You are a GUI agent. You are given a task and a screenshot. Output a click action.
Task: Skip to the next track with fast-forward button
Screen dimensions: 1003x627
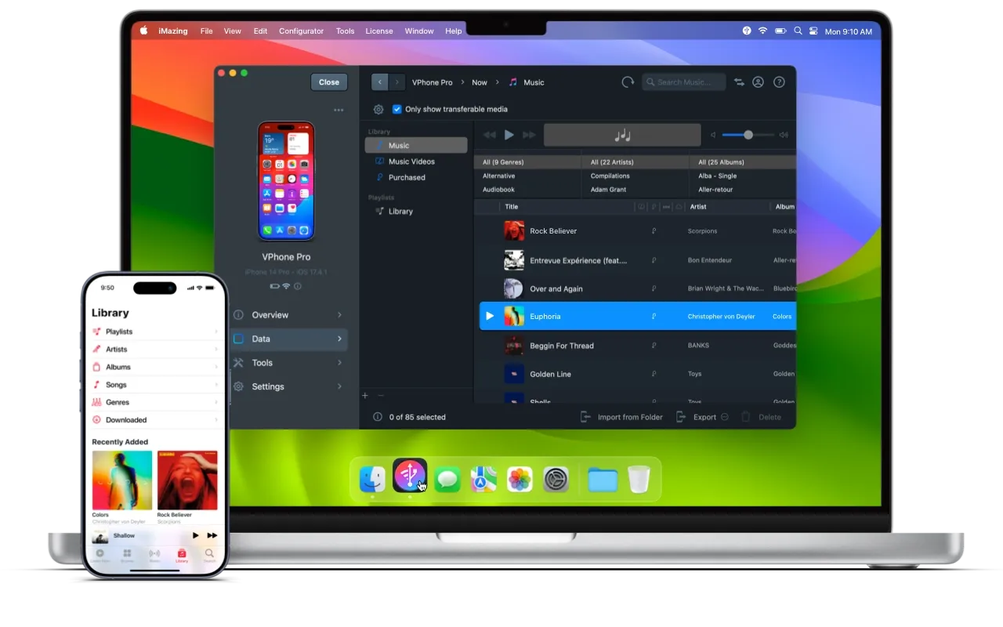pos(530,135)
